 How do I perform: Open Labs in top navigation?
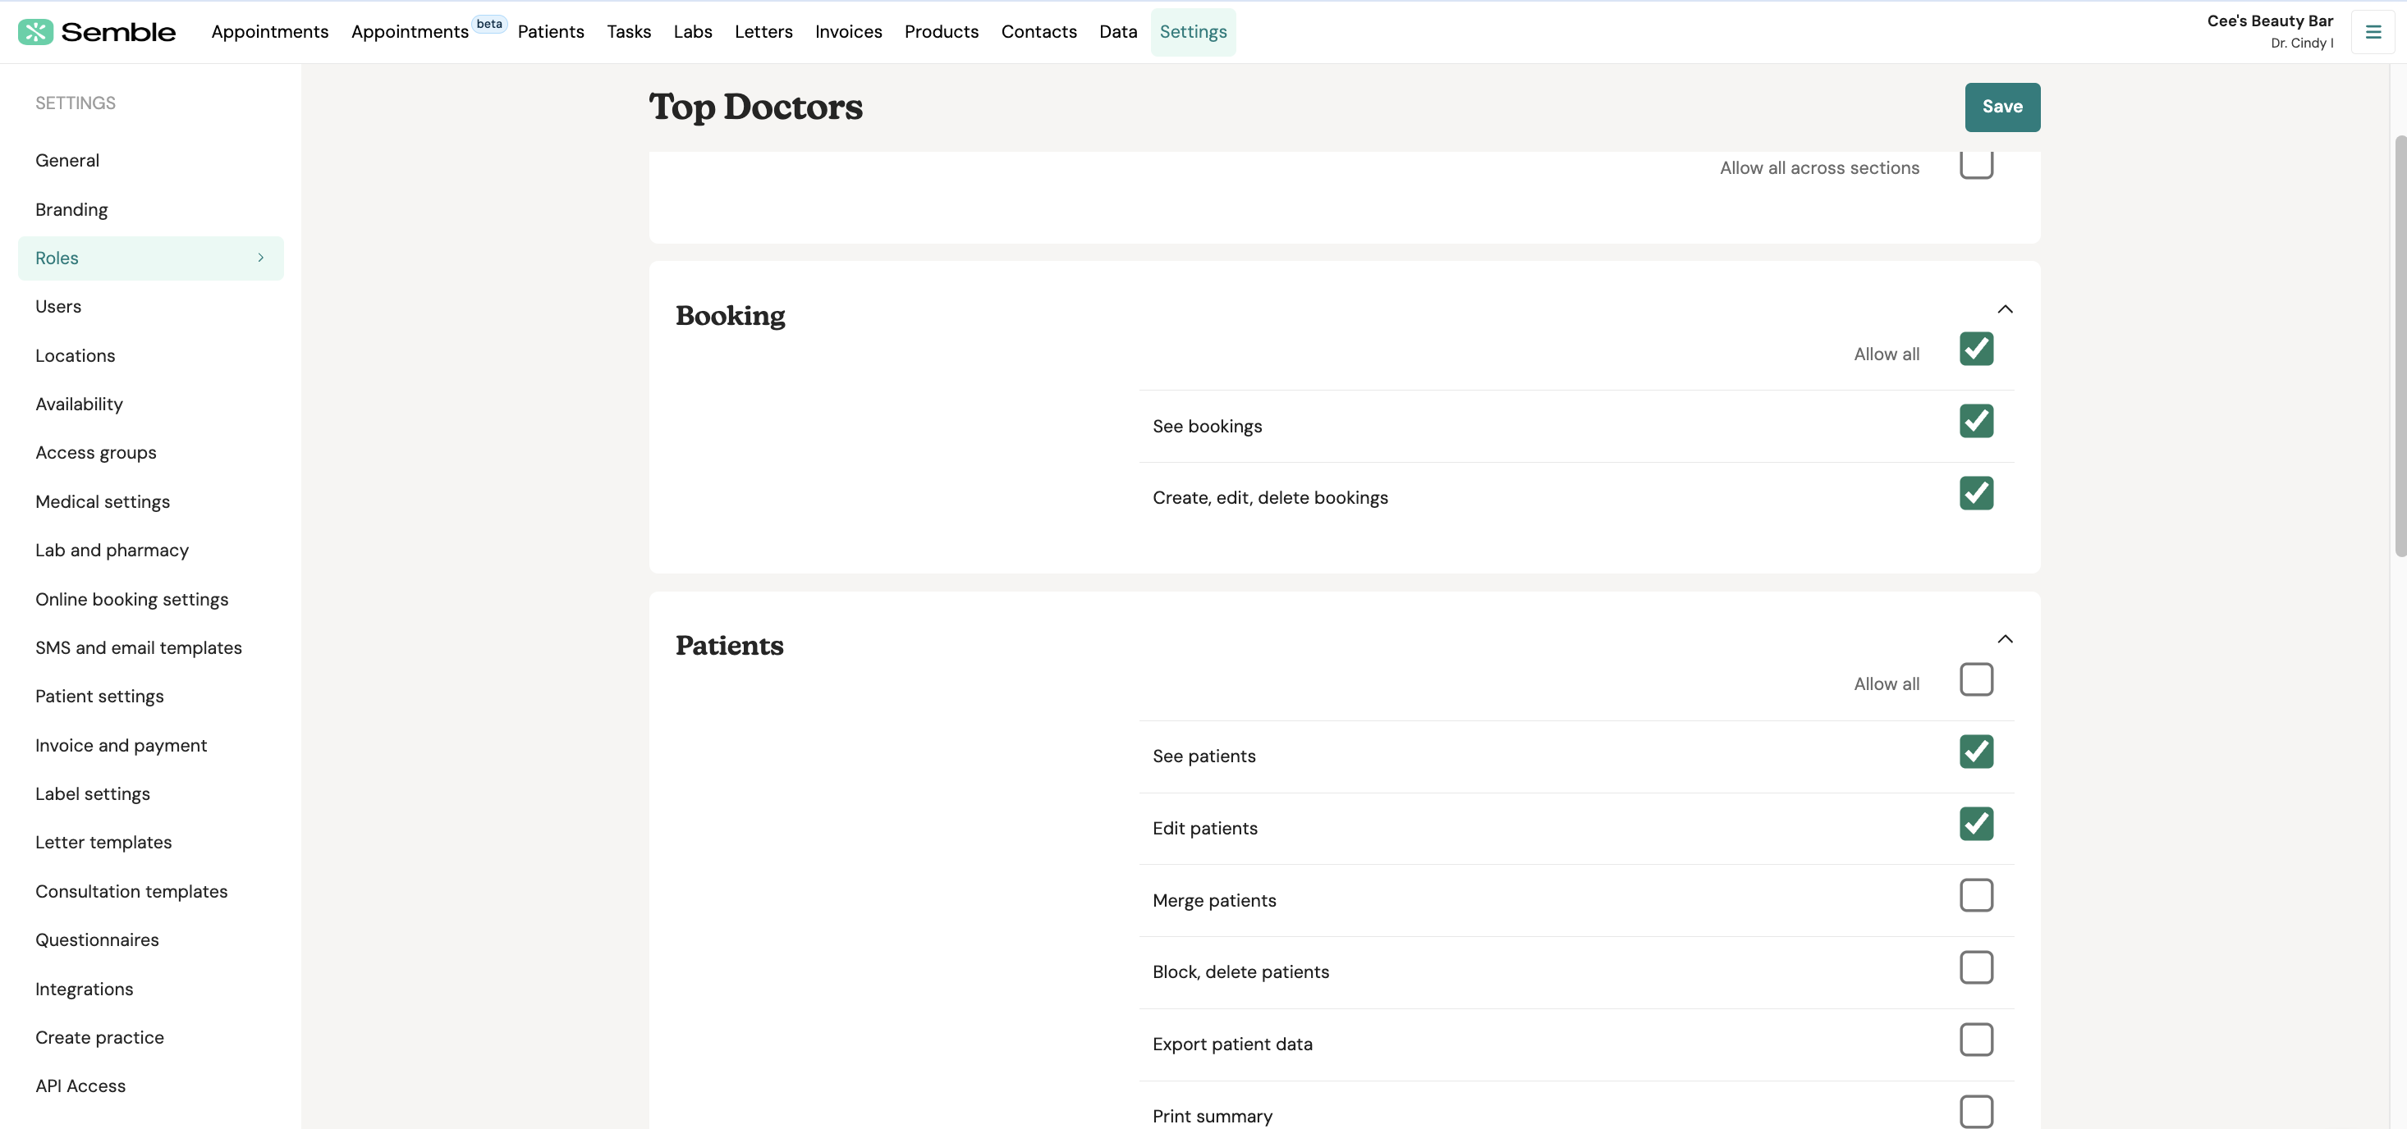point(692,32)
